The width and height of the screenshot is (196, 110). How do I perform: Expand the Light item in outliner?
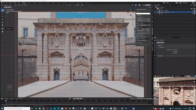click(x=158, y=14)
